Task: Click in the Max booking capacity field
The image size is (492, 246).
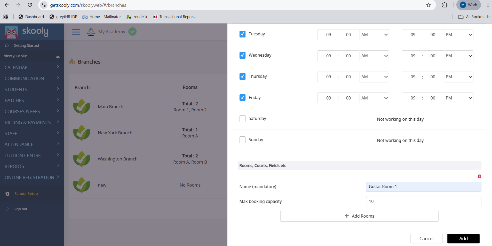Action: coord(423,201)
